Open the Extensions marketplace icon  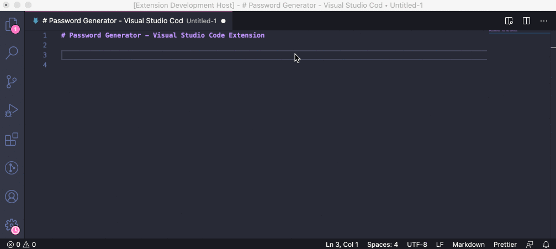pyautogui.click(x=12, y=139)
